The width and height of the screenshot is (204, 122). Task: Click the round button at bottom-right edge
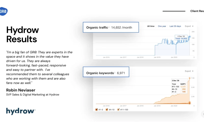pyautogui.click(x=202, y=114)
